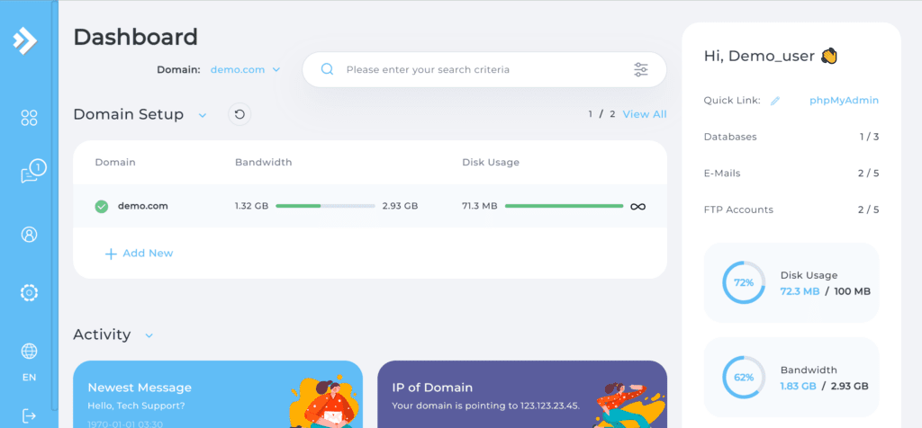Open messages icon with notification badge
Screen dimensions: 922x428
pyautogui.click(x=31, y=174)
